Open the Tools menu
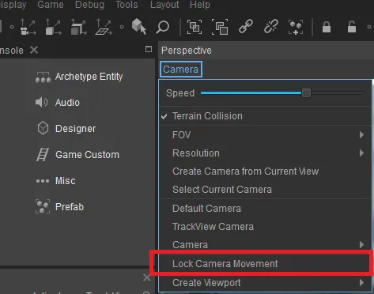Image resolution: width=374 pixels, height=294 pixels. 127,5
